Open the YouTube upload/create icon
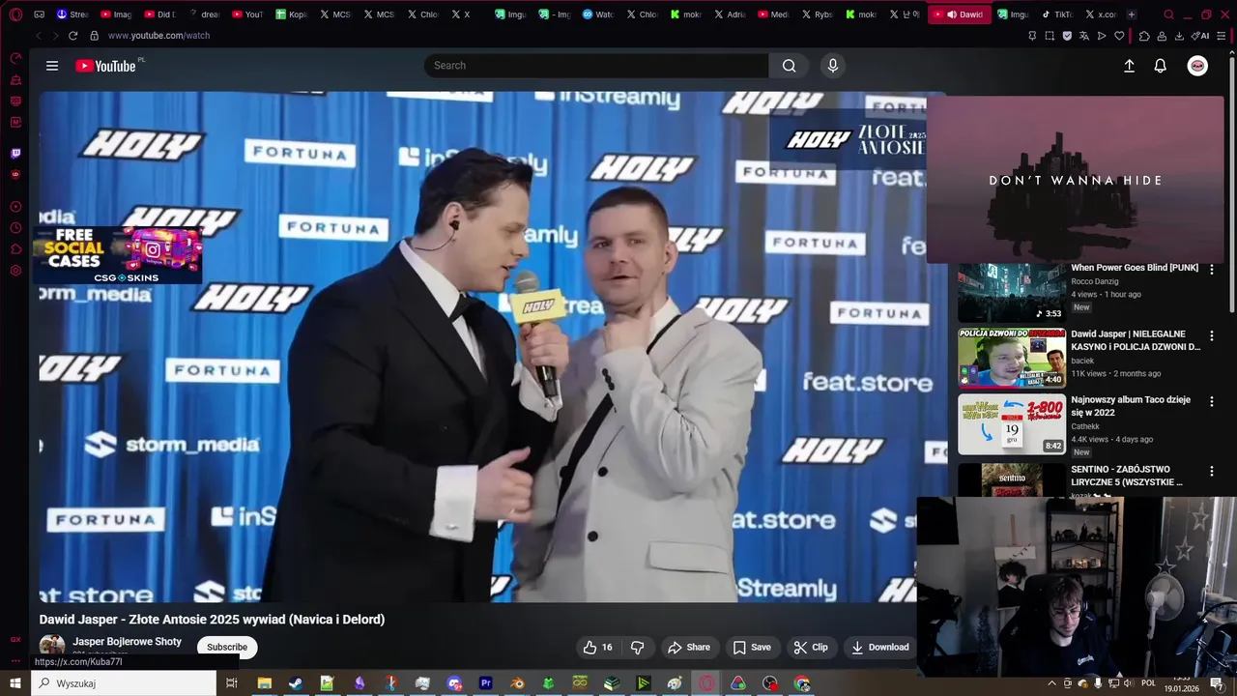 point(1129,66)
